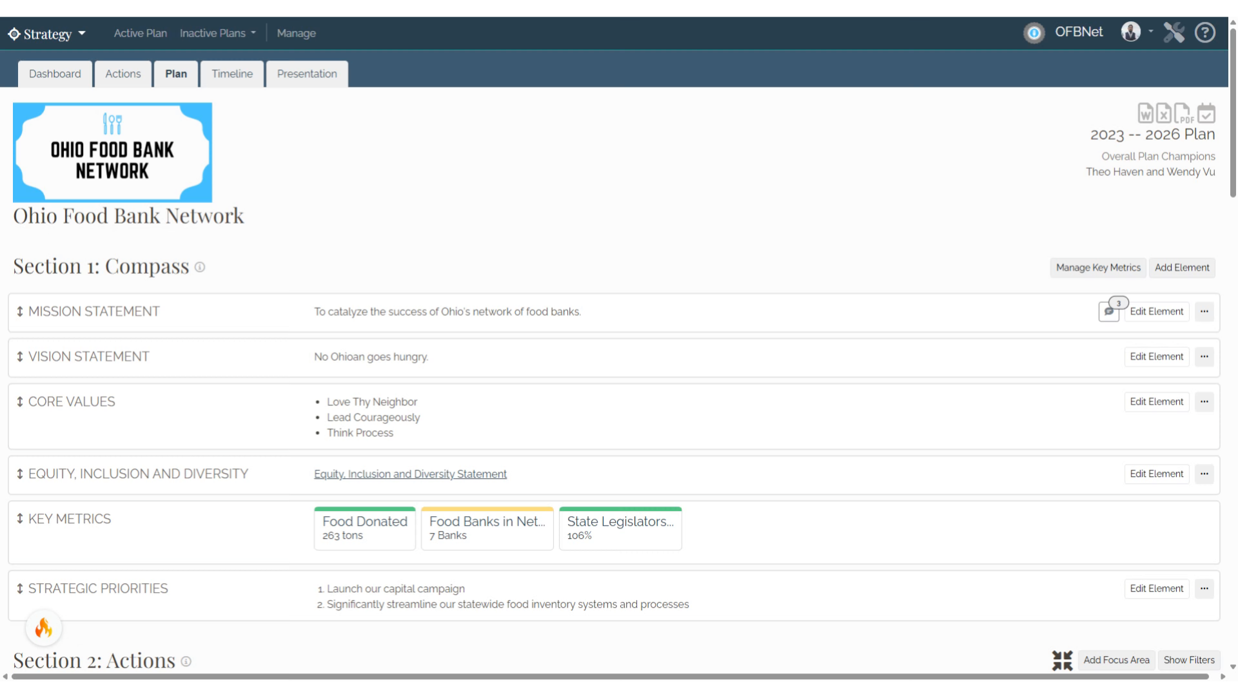Open the Food Banks in Net... metric card

pos(487,528)
